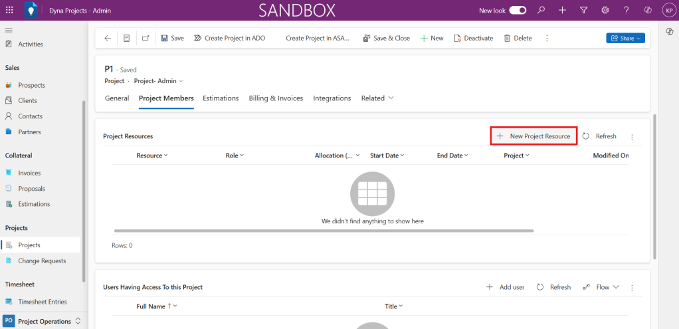Click the search magnifier icon in header
Image resolution: width=679 pixels, height=329 pixels.
[x=541, y=10]
